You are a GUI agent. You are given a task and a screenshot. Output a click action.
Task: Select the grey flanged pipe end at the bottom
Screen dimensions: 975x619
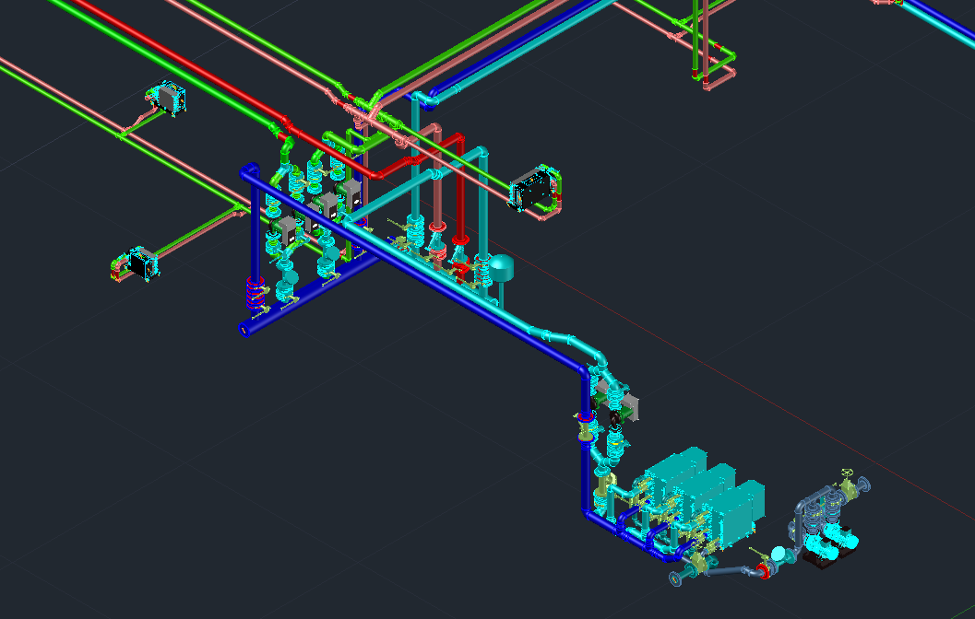(x=677, y=579)
